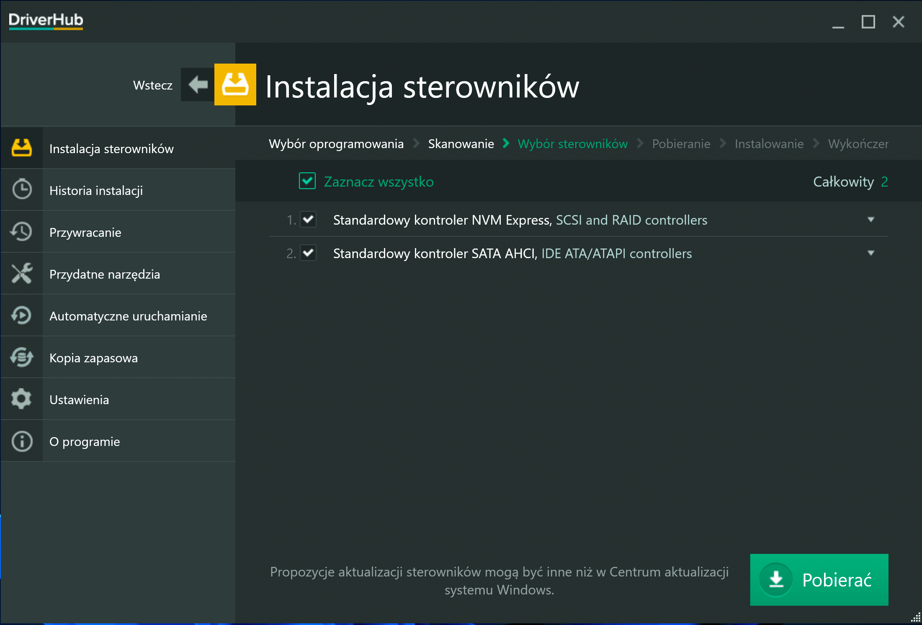Open Przydatne narzędzia tools icon

click(22, 274)
